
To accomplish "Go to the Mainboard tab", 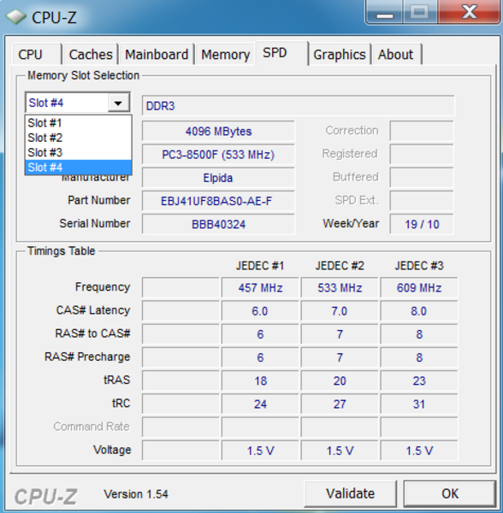I will coord(157,55).
